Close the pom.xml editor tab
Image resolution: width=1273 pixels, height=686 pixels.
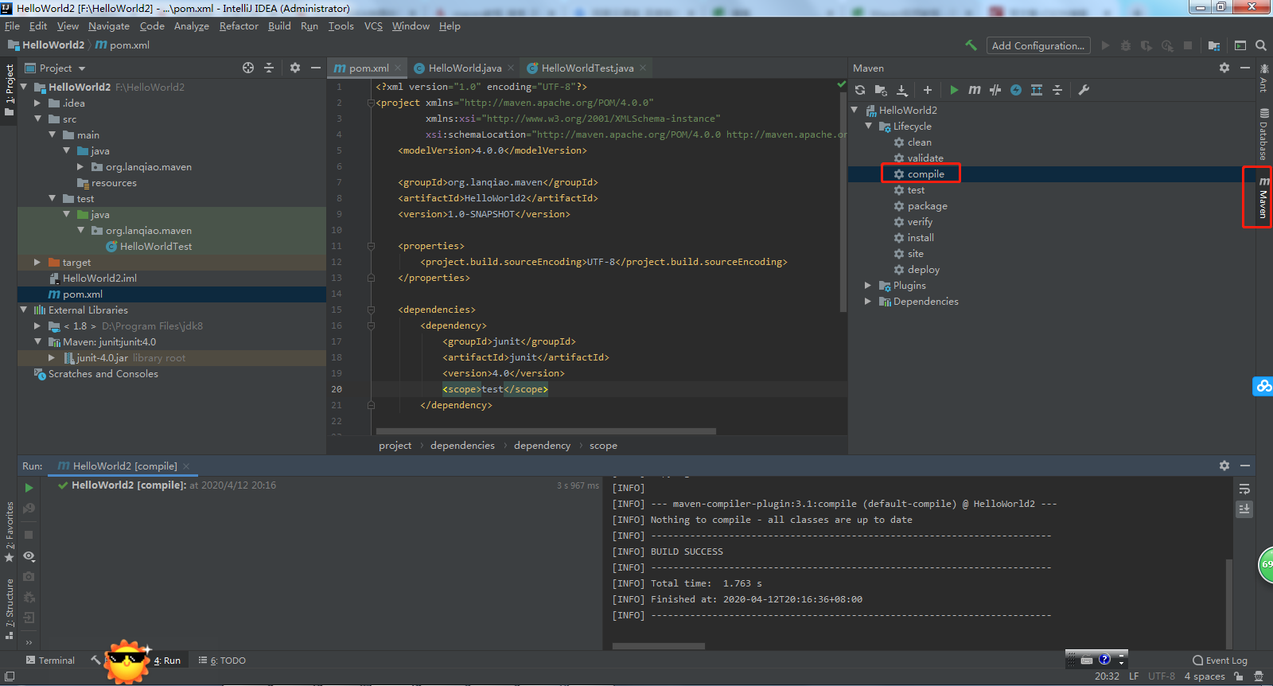point(398,68)
